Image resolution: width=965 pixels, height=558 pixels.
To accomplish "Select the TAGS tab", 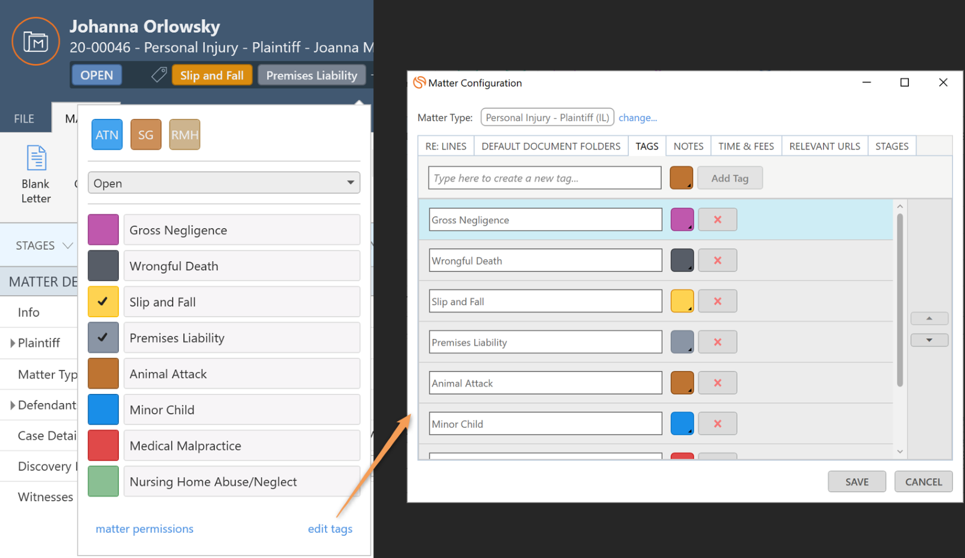I will point(647,146).
